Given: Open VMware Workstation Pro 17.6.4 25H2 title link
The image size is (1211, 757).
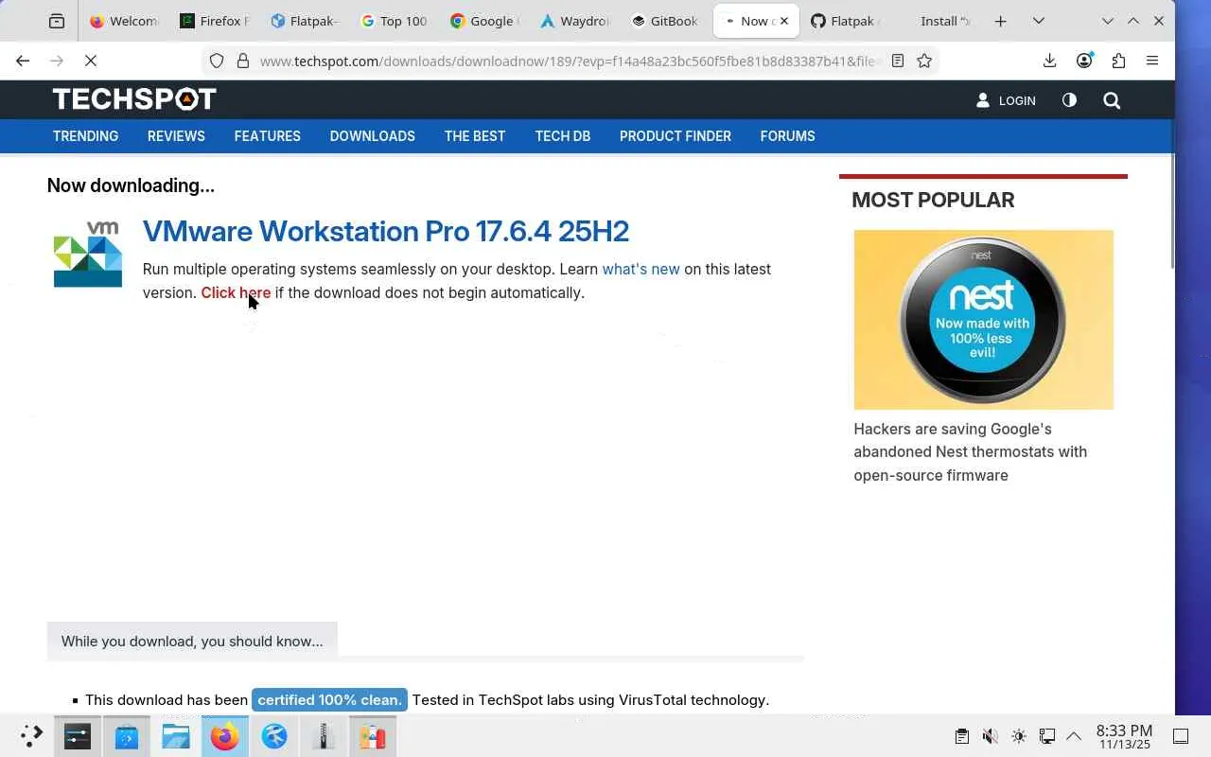Looking at the screenshot, I should [x=386, y=231].
